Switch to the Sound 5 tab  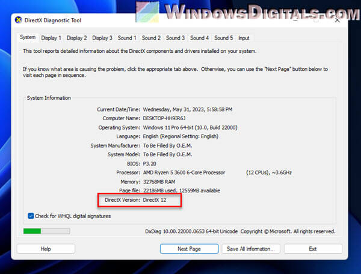[x=224, y=38]
